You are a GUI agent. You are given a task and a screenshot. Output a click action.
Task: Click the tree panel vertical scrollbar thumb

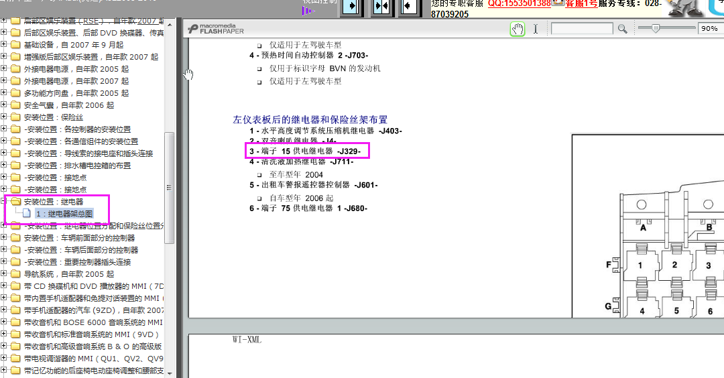coord(169,188)
